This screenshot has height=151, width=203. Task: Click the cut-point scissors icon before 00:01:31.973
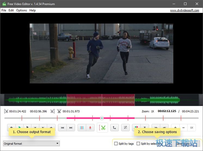[59, 111]
